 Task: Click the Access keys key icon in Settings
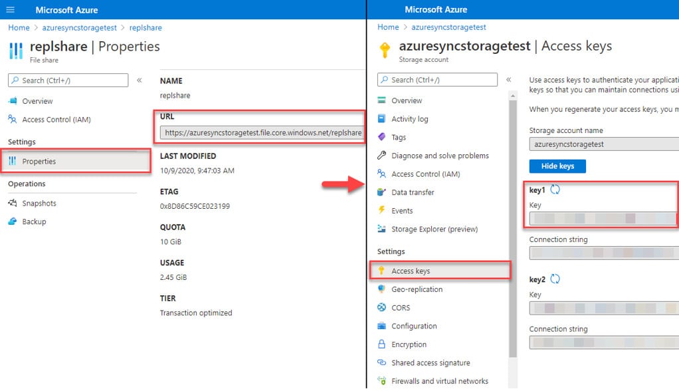pos(381,271)
